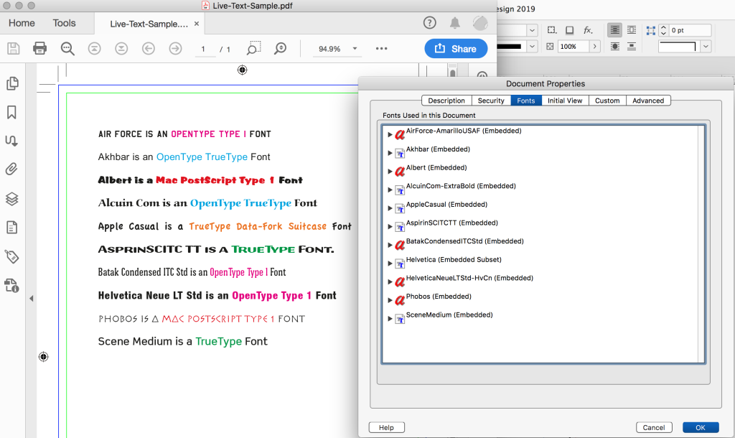The height and width of the screenshot is (438, 735).
Task: Expand the Helvetica Embedded Subset entry
Action: tap(390, 263)
